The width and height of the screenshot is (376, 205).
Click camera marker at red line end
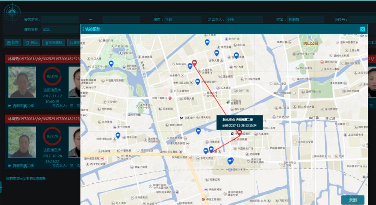click(211, 149)
